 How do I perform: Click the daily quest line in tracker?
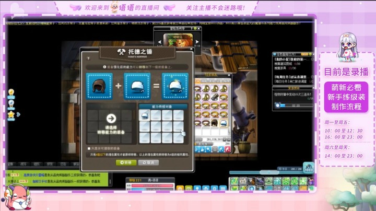[x=293, y=81]
